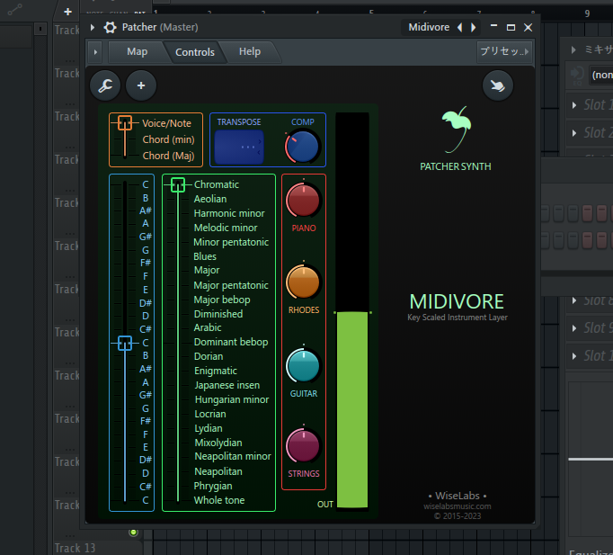Select the Diminished scale
This screenshot has width=613, height=555.
pos(218,314)
